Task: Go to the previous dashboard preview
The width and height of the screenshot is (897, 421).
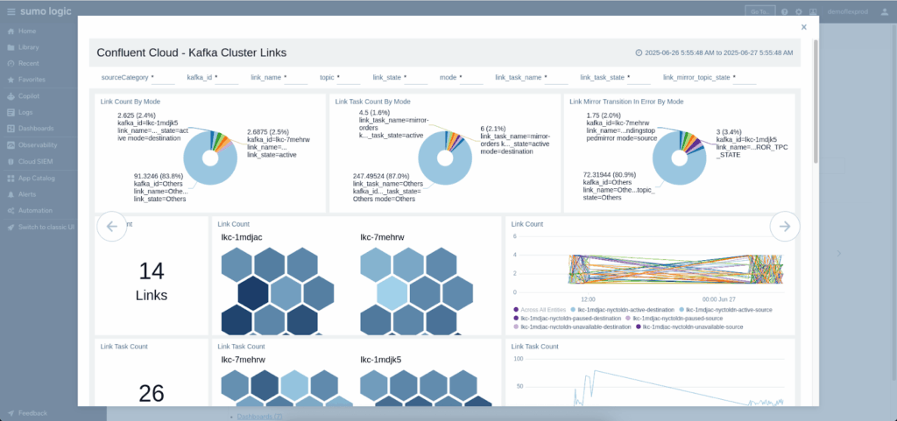Action: tap(112, 227)
